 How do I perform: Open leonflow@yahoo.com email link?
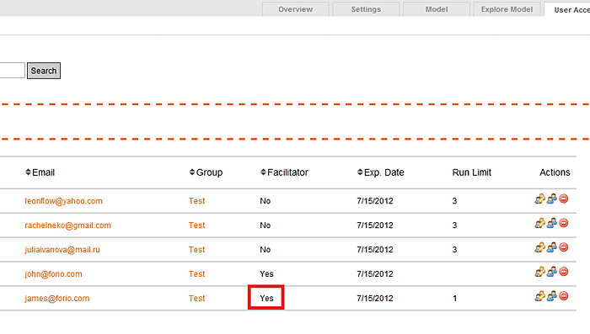(63, 201)
